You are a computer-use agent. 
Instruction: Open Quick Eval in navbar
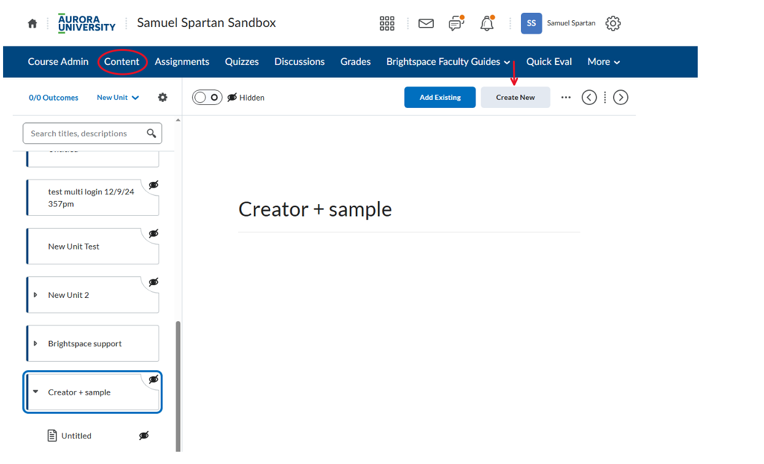(549, 62)
